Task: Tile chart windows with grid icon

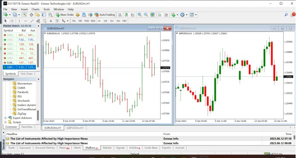Action: pyautogui.click(x=152, y=14)
